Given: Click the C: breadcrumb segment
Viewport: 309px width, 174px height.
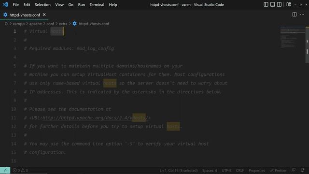Looking at the screenshot, I should [x=6, y=24].
